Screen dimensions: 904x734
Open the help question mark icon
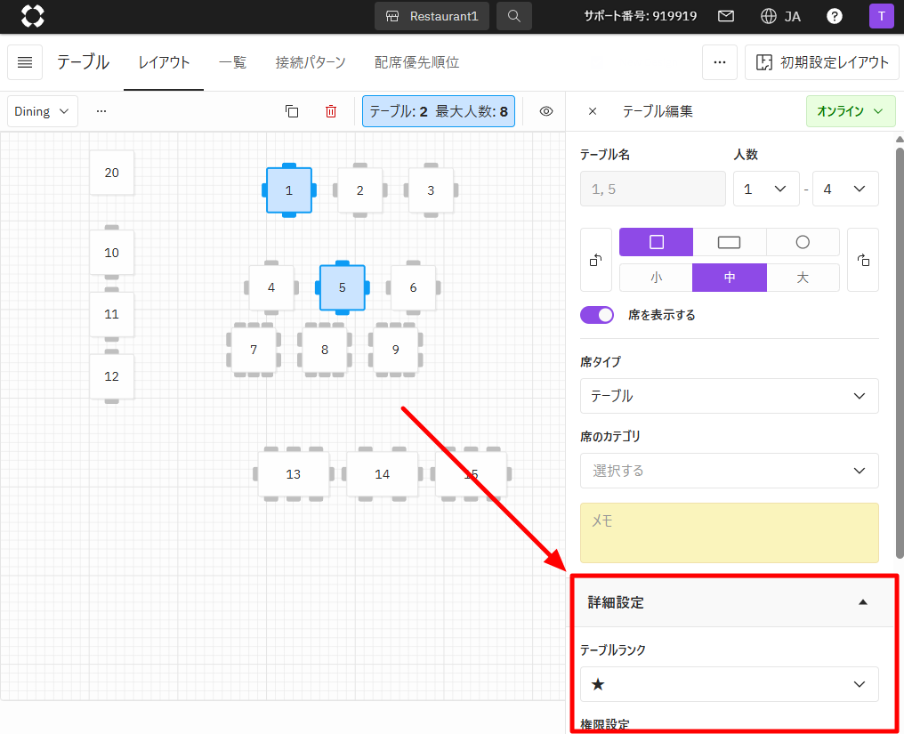point(835,16)
